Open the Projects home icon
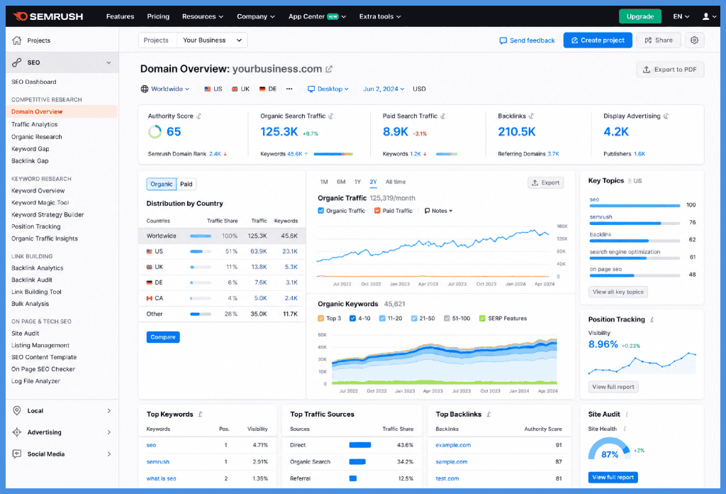 click(x=17, y=40)
